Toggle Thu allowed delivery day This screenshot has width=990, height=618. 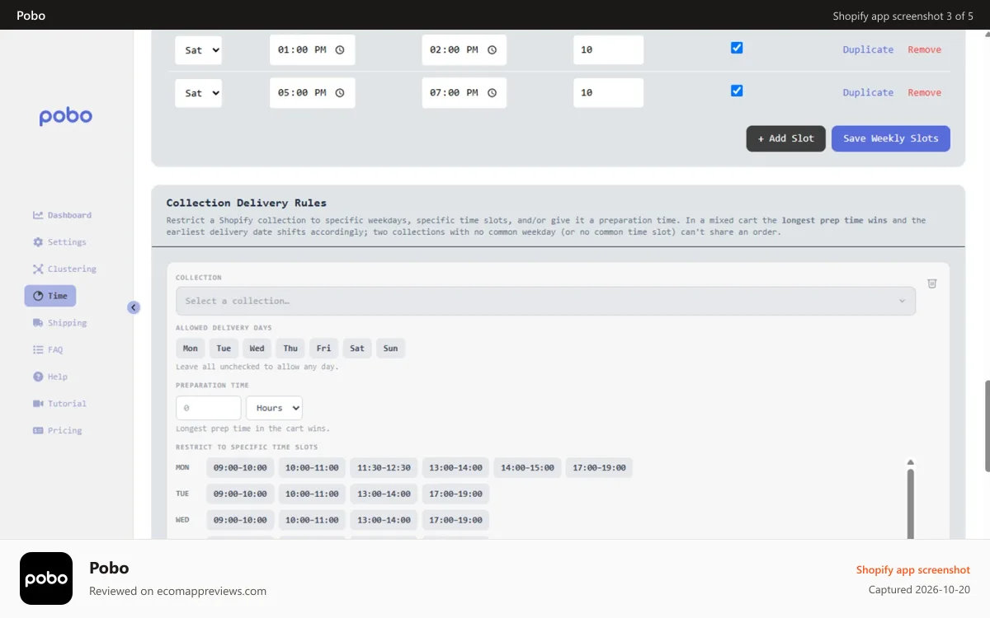coord(290,349)
